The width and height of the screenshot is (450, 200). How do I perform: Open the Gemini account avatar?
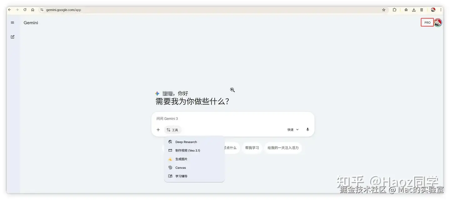pos(438,22)
